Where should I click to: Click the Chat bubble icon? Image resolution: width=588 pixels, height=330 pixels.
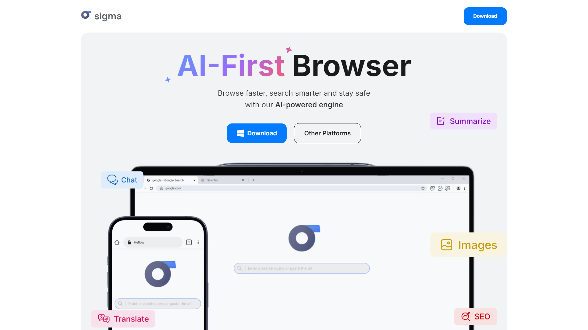[x=112, y=180]
